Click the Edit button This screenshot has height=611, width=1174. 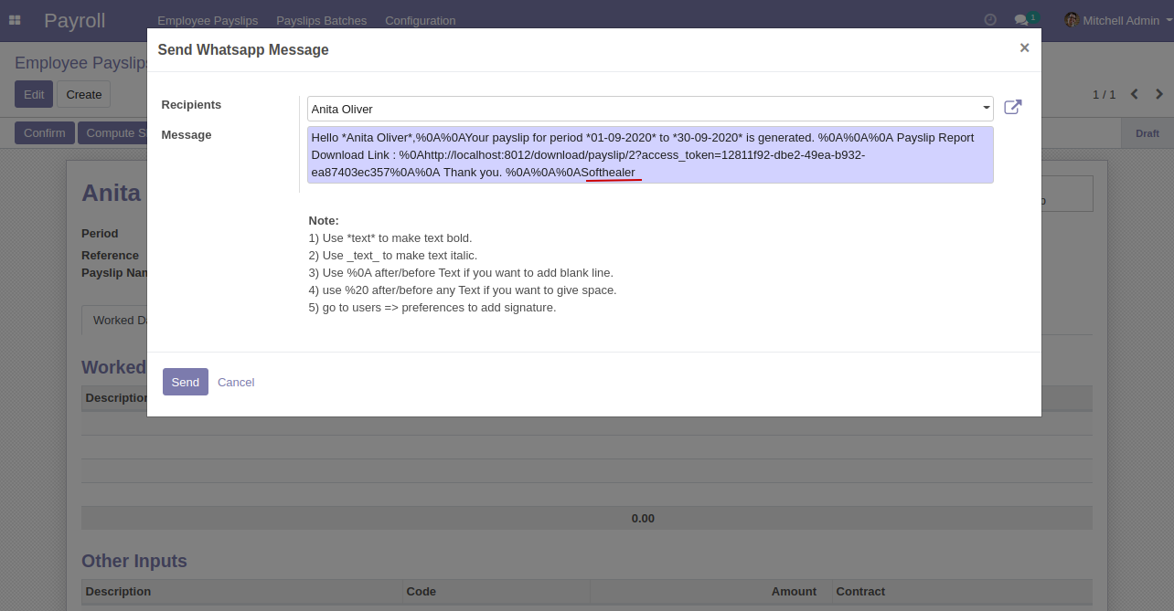point(34,94)
